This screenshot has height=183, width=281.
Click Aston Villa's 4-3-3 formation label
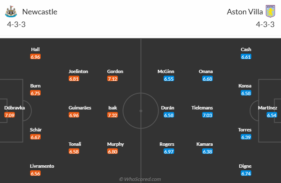click(x=264, y=25)
